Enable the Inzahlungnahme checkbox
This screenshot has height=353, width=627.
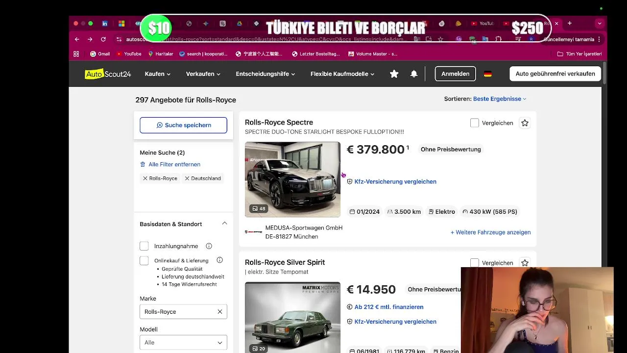(144, 246)
